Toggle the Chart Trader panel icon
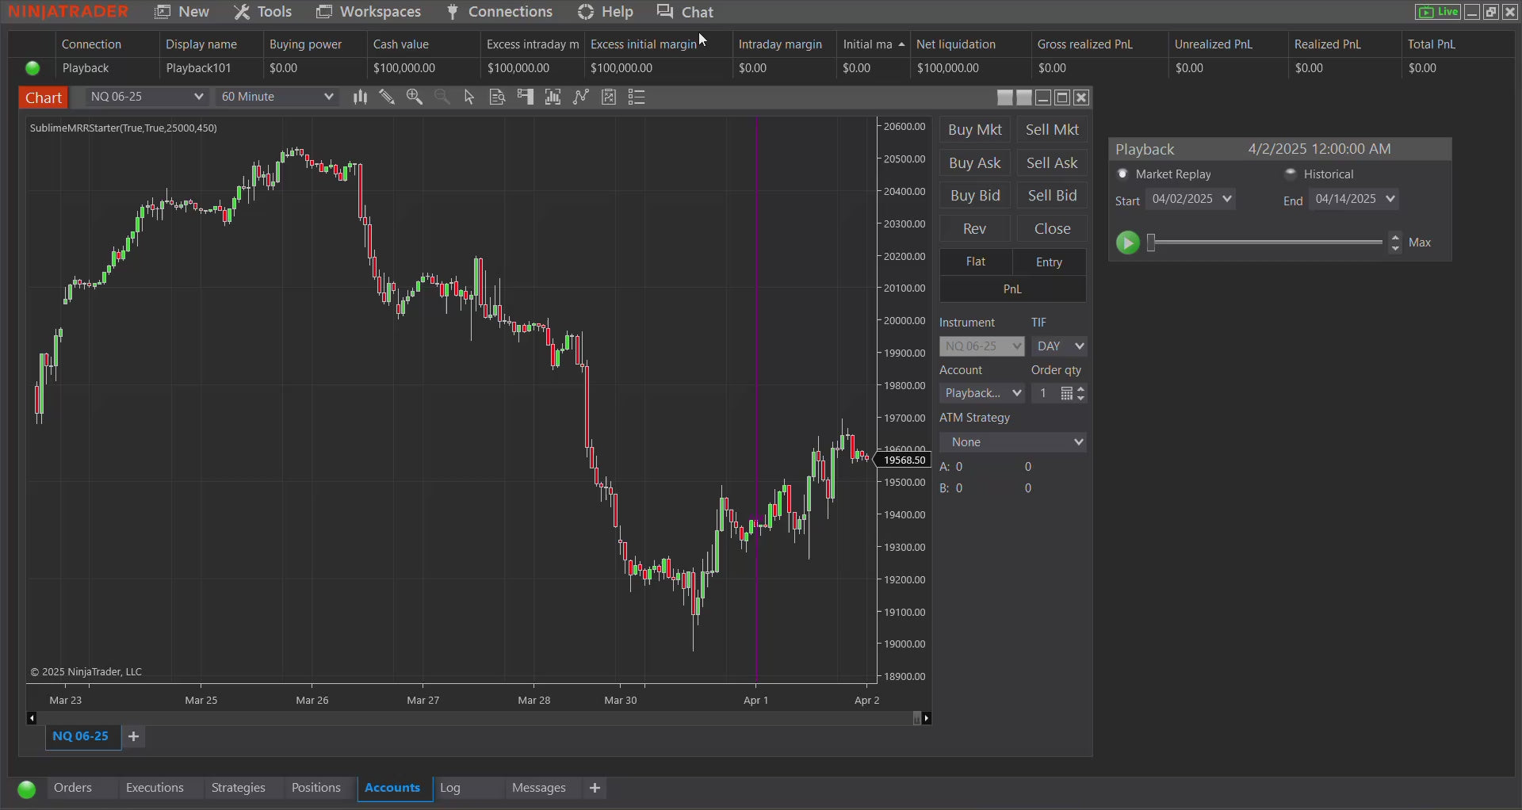 (x=525, y=97)
